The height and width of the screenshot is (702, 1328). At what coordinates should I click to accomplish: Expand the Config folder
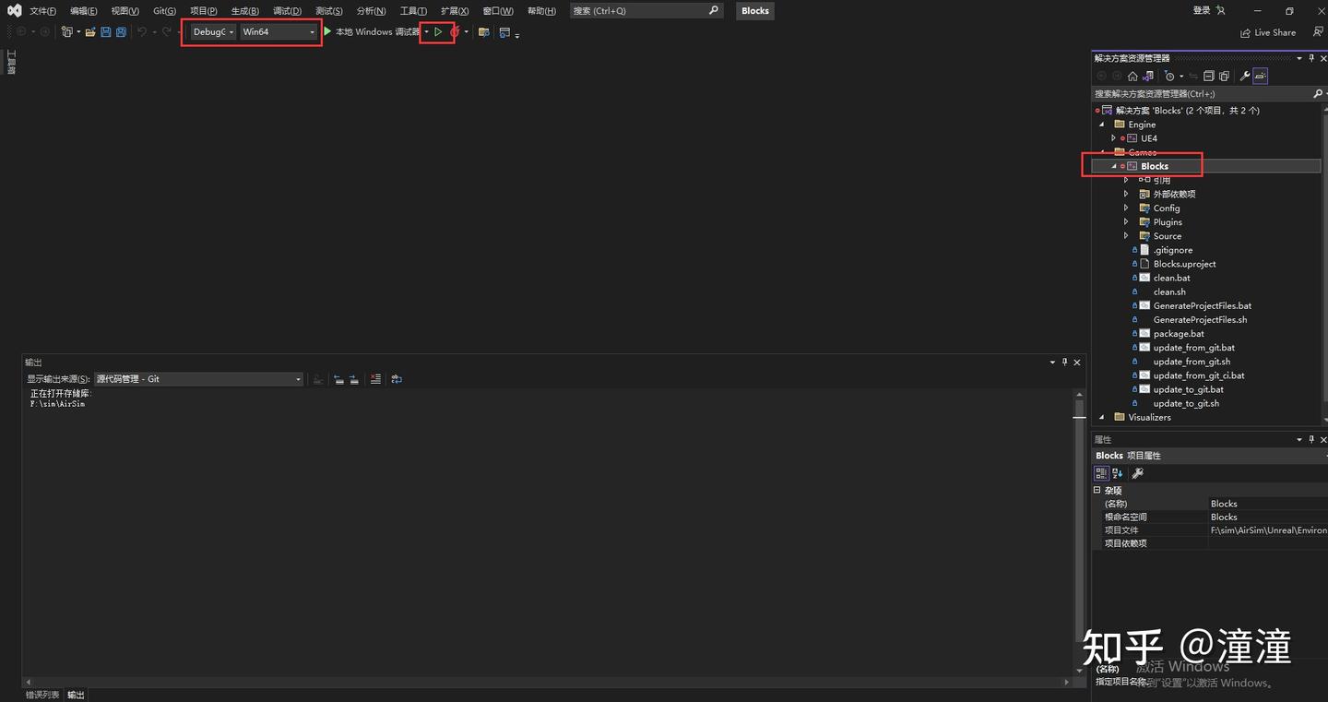1126,208
